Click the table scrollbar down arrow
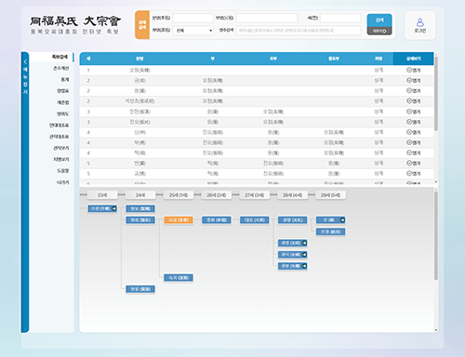465x357 pixels. [436, 182]
